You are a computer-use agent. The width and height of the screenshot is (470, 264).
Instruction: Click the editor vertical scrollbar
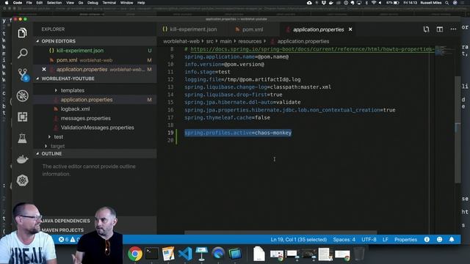pos(458,129)
